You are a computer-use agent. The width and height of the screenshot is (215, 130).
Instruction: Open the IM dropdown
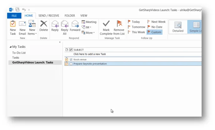click(x=86, y=27)
